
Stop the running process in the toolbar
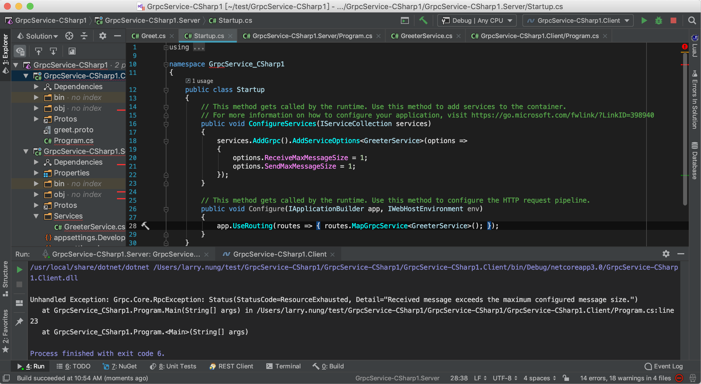(x=673, y=21)
